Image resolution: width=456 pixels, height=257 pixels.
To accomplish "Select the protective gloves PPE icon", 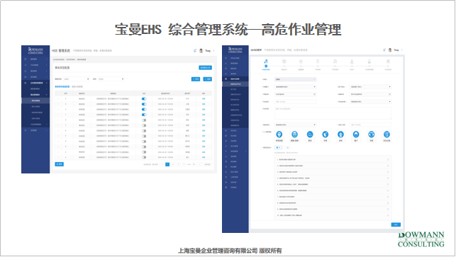I will pyautogui.click(x=325, y=135).
